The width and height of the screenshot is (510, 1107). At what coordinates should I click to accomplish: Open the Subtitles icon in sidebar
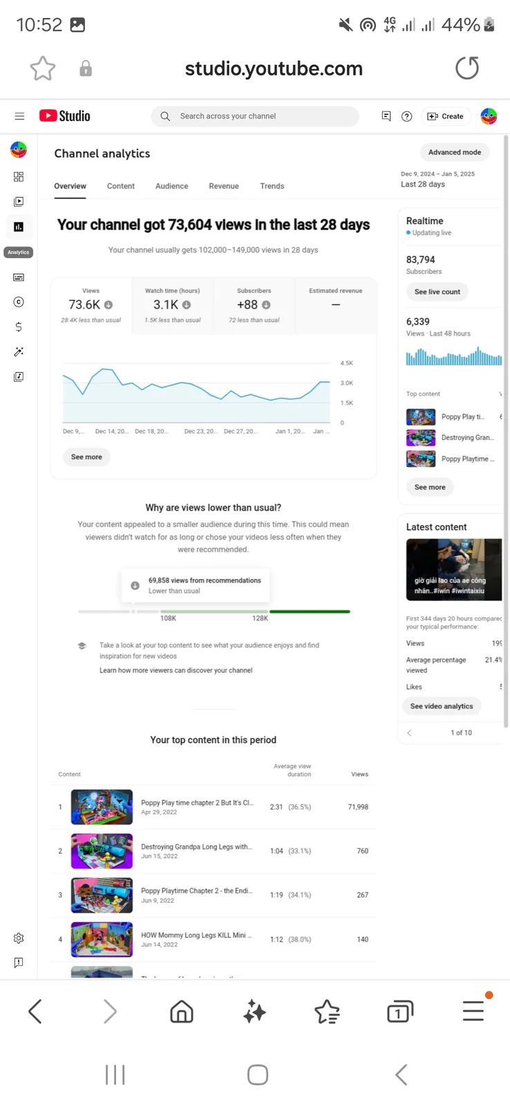(x=19, y=277)
